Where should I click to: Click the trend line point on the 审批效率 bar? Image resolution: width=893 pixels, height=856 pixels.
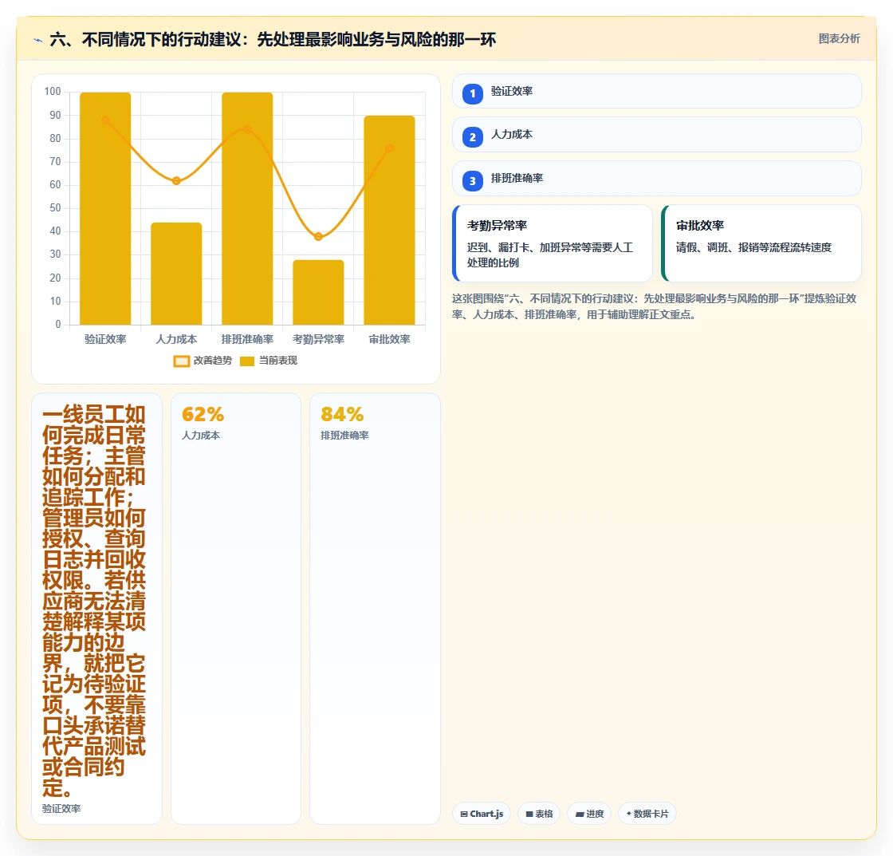390,148
